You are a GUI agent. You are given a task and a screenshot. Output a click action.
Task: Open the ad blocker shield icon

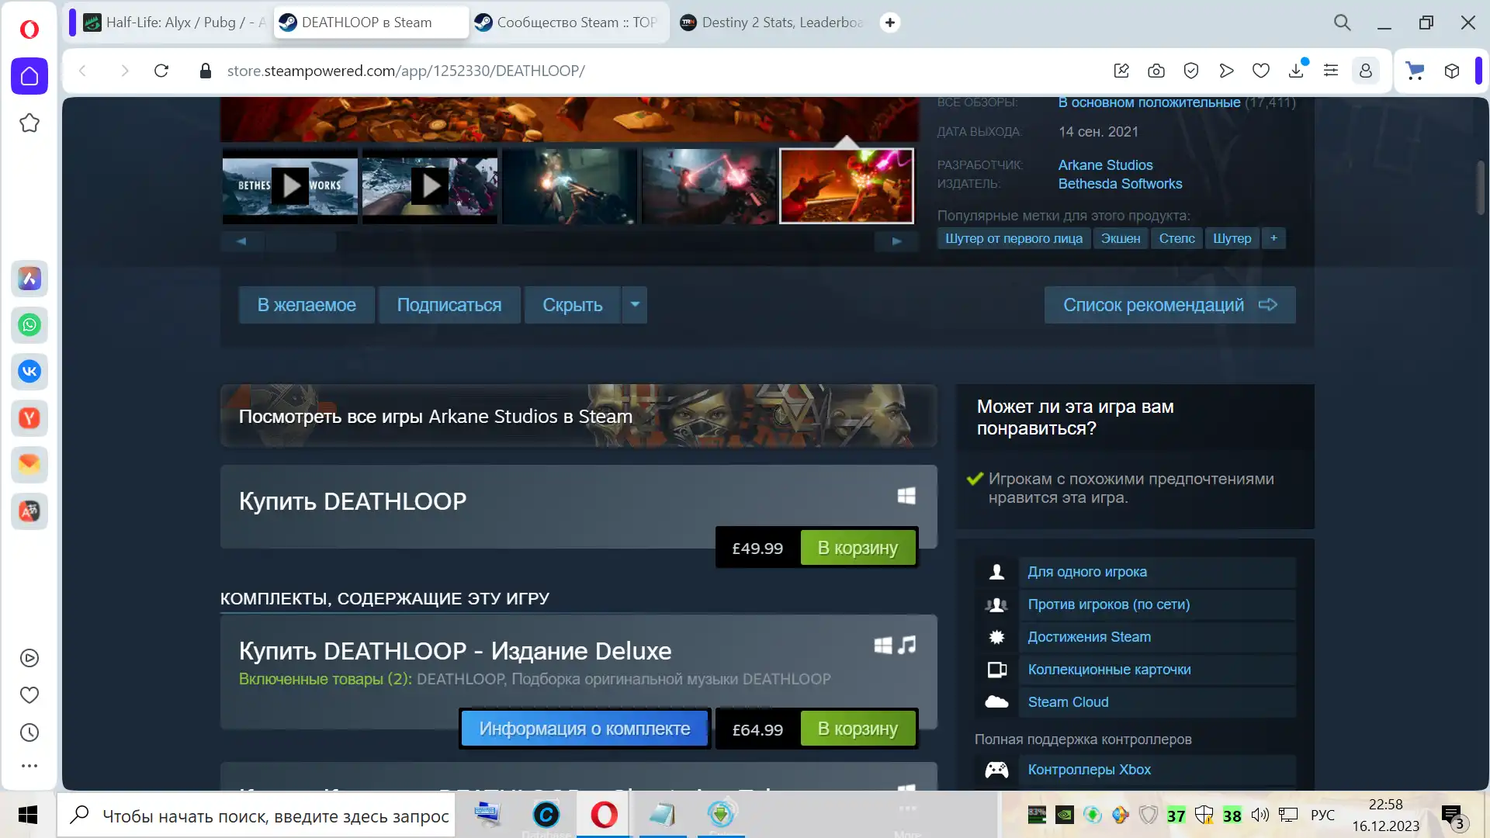click(x=1191, y=71)
